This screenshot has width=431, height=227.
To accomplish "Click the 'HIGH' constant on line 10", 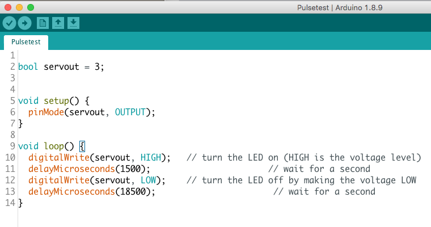I will 151,157.
